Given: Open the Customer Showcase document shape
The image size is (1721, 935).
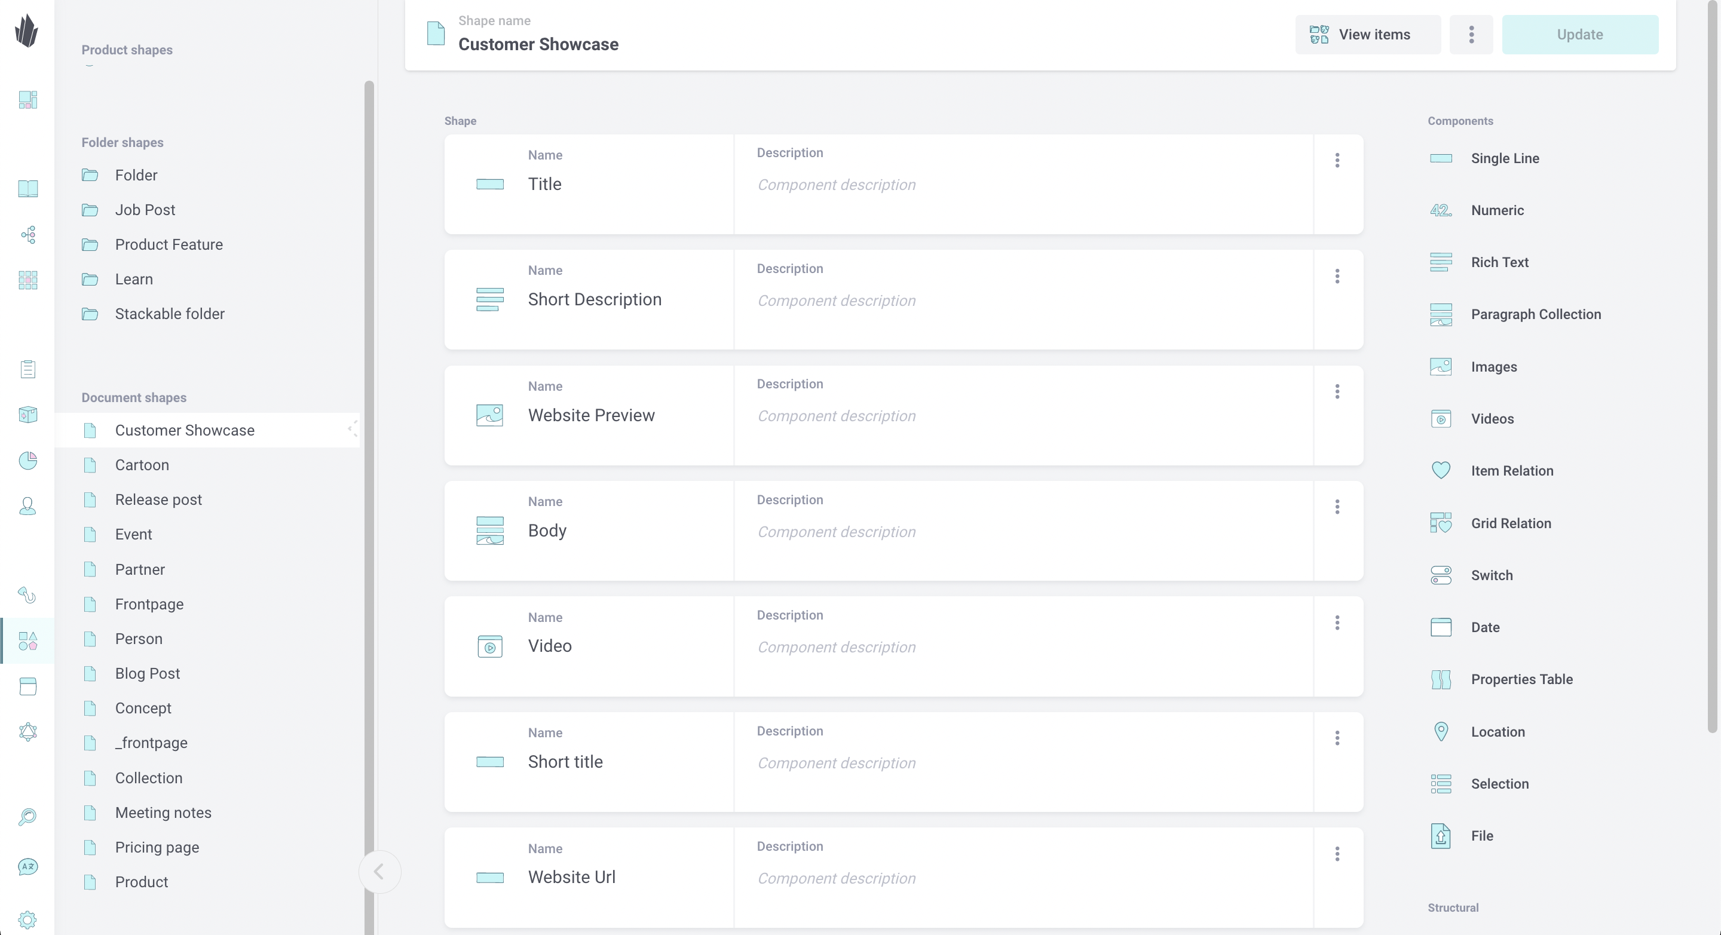Looking at the screenshot, I should (207, 430).
